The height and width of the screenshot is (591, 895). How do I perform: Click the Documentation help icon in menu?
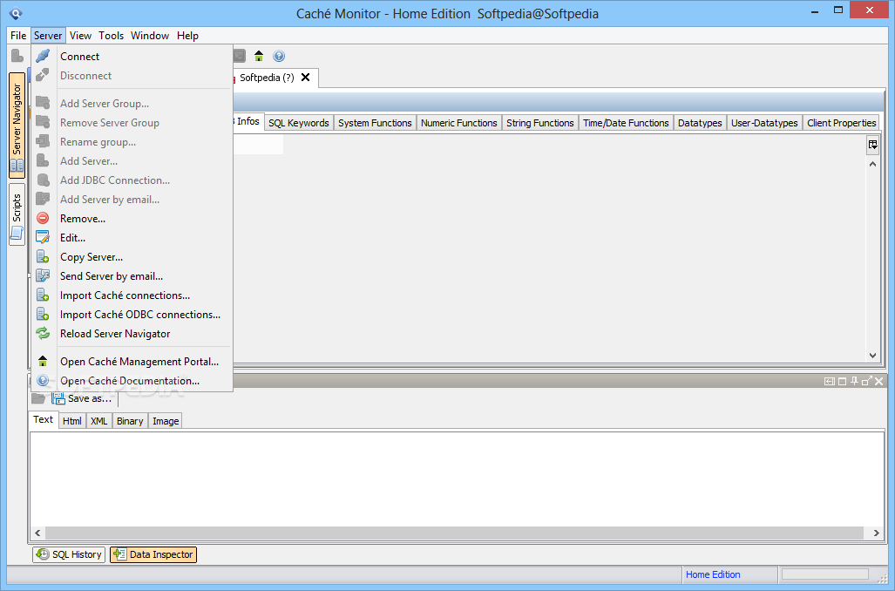tap(43, 380)
